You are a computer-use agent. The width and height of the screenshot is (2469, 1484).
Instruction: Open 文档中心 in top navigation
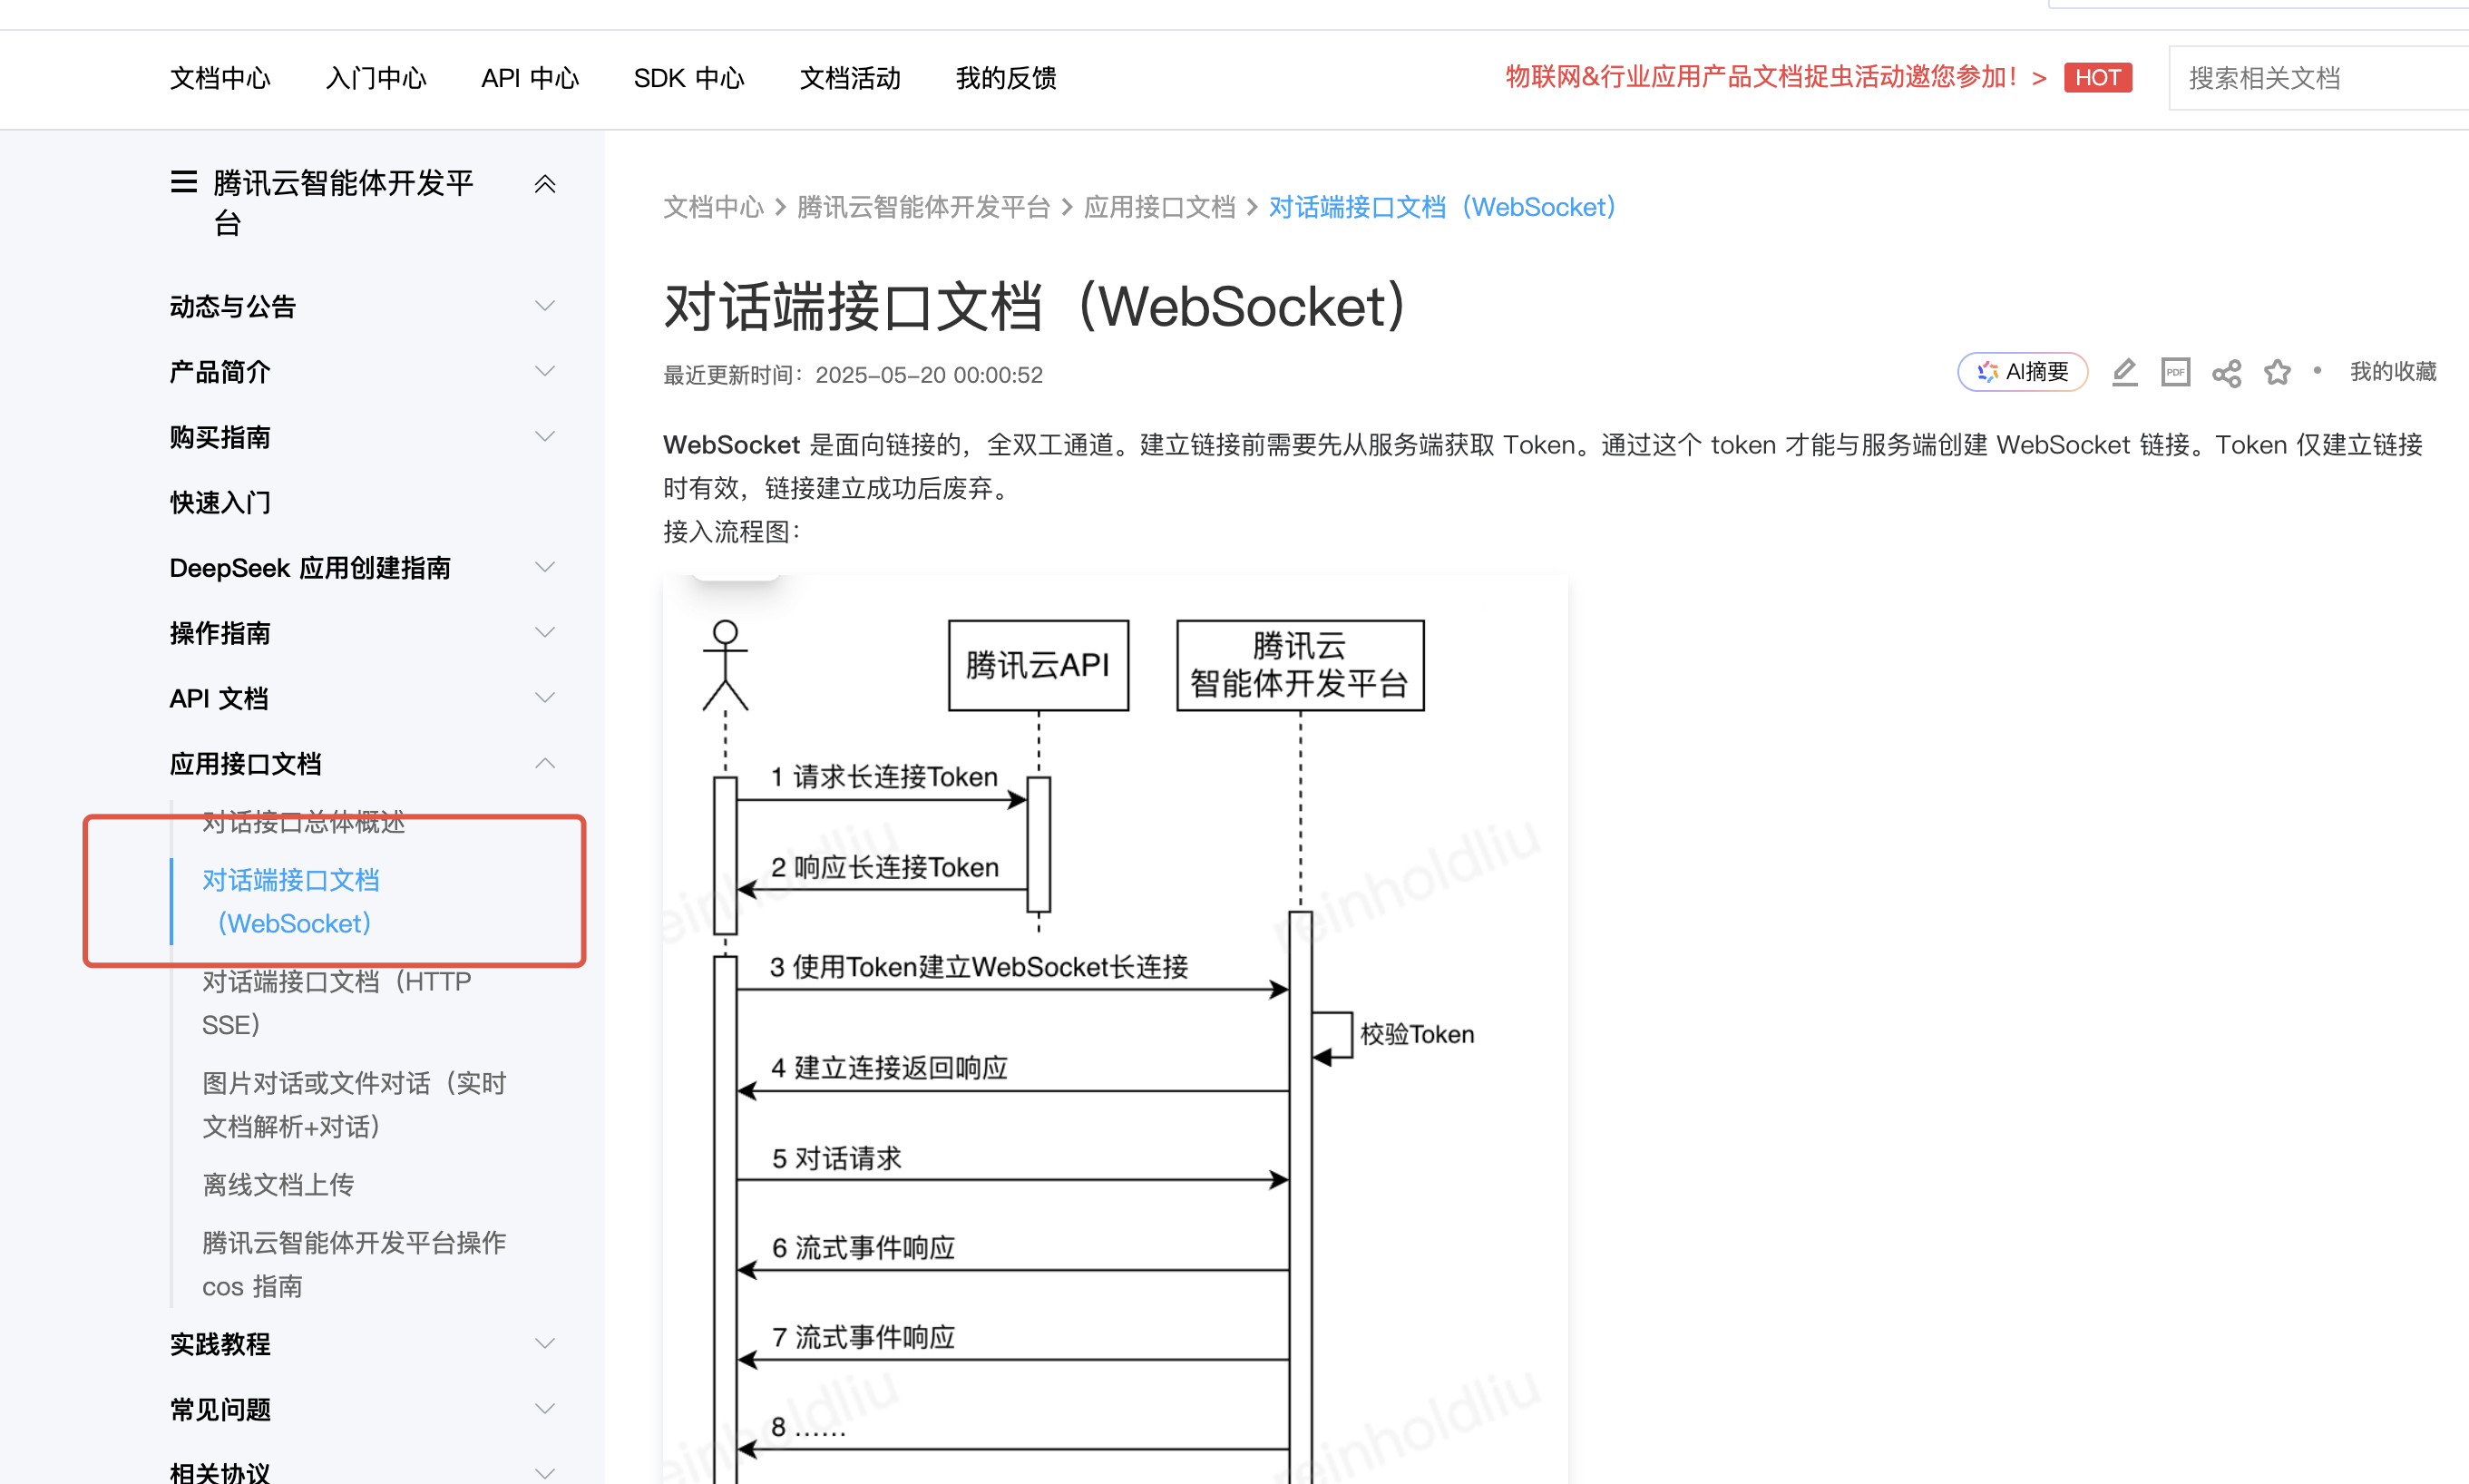click(220, 78)
